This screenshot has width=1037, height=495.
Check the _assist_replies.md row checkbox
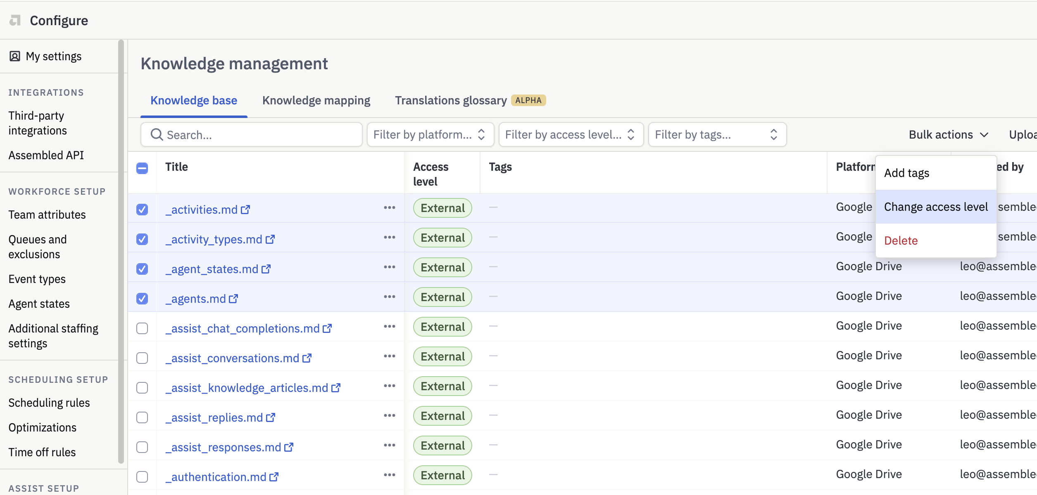[x=142, y=417]
